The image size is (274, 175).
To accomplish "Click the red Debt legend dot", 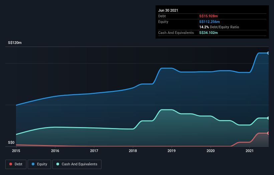I will [x=11, y=164].
